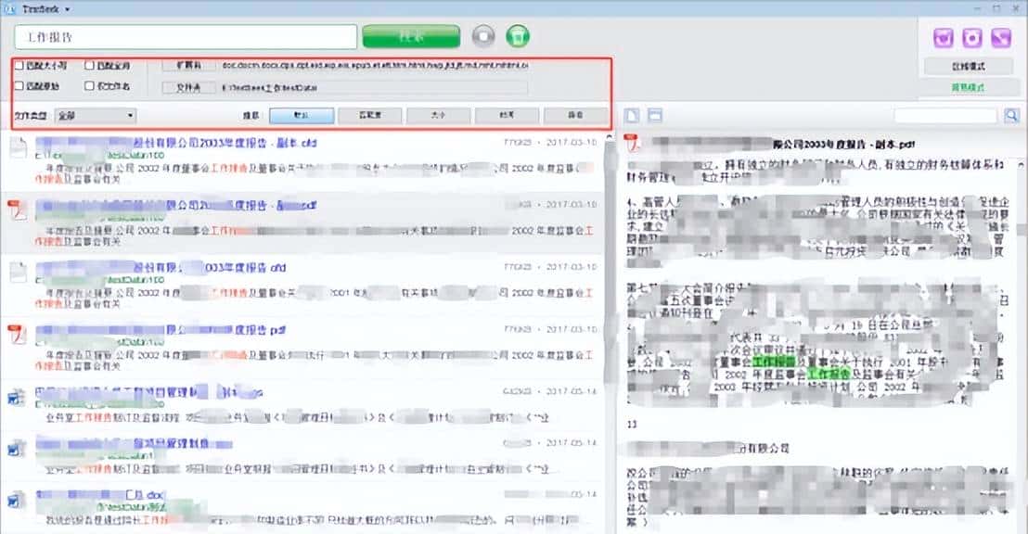
Task: Enable the 匹配大小写 checkbox
Action: coord(19,67)
